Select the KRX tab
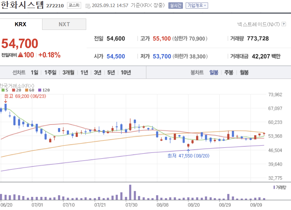 click(21, 24)
